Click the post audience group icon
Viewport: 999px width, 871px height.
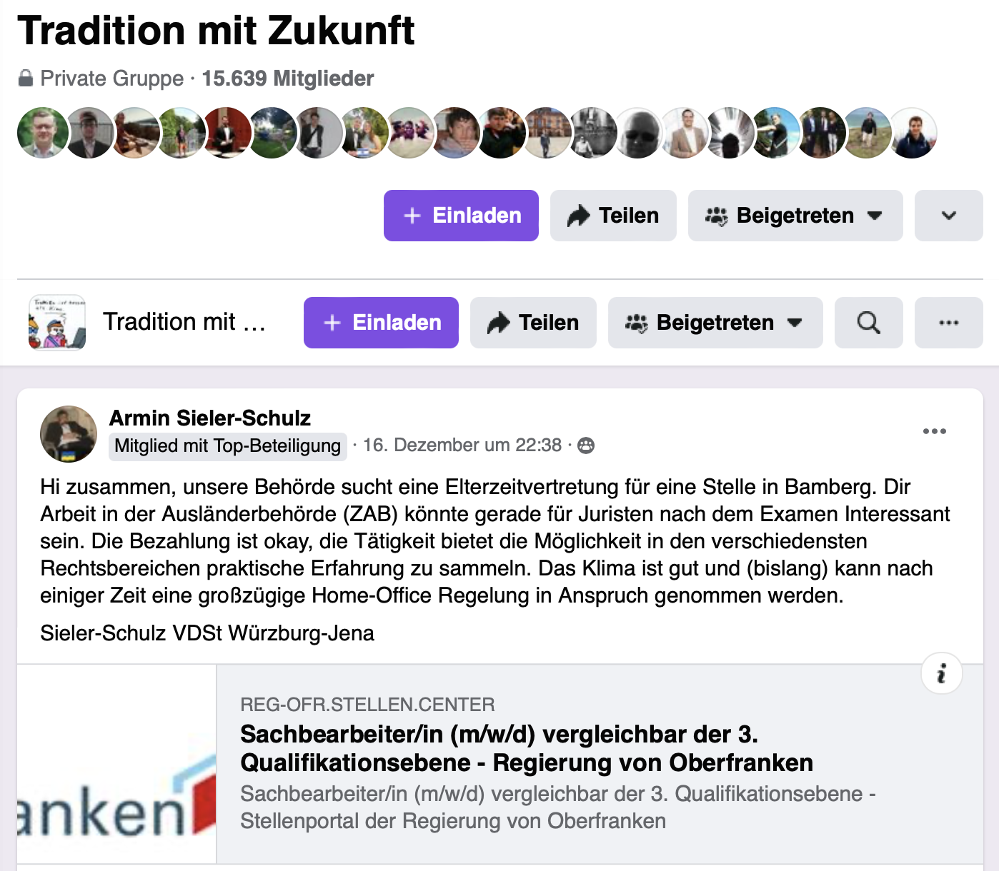586,445
